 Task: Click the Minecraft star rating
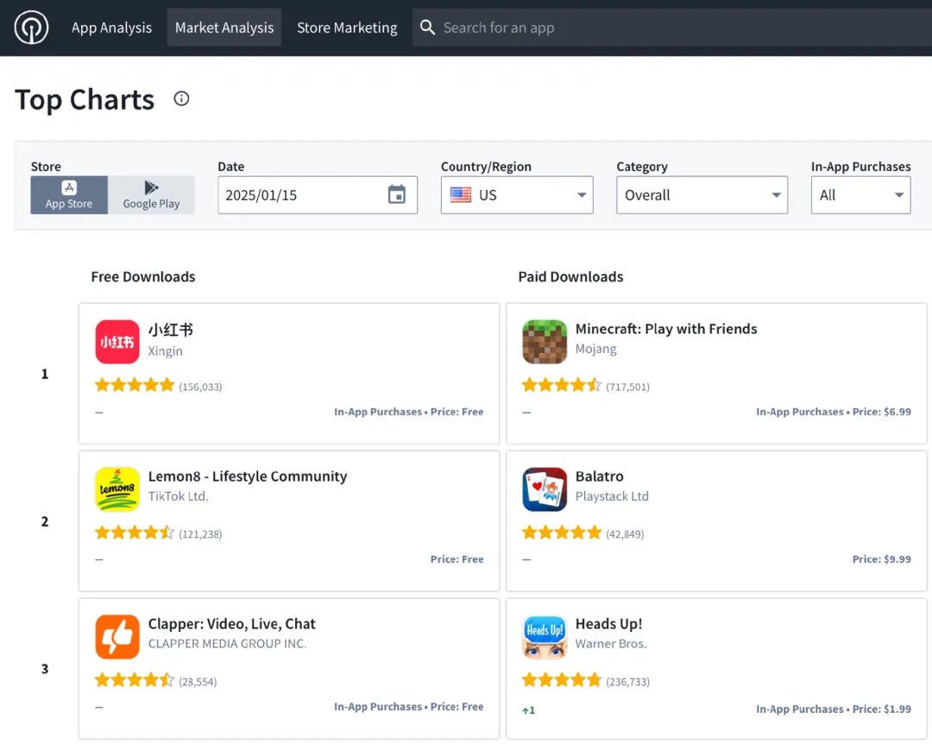point(562,386)
